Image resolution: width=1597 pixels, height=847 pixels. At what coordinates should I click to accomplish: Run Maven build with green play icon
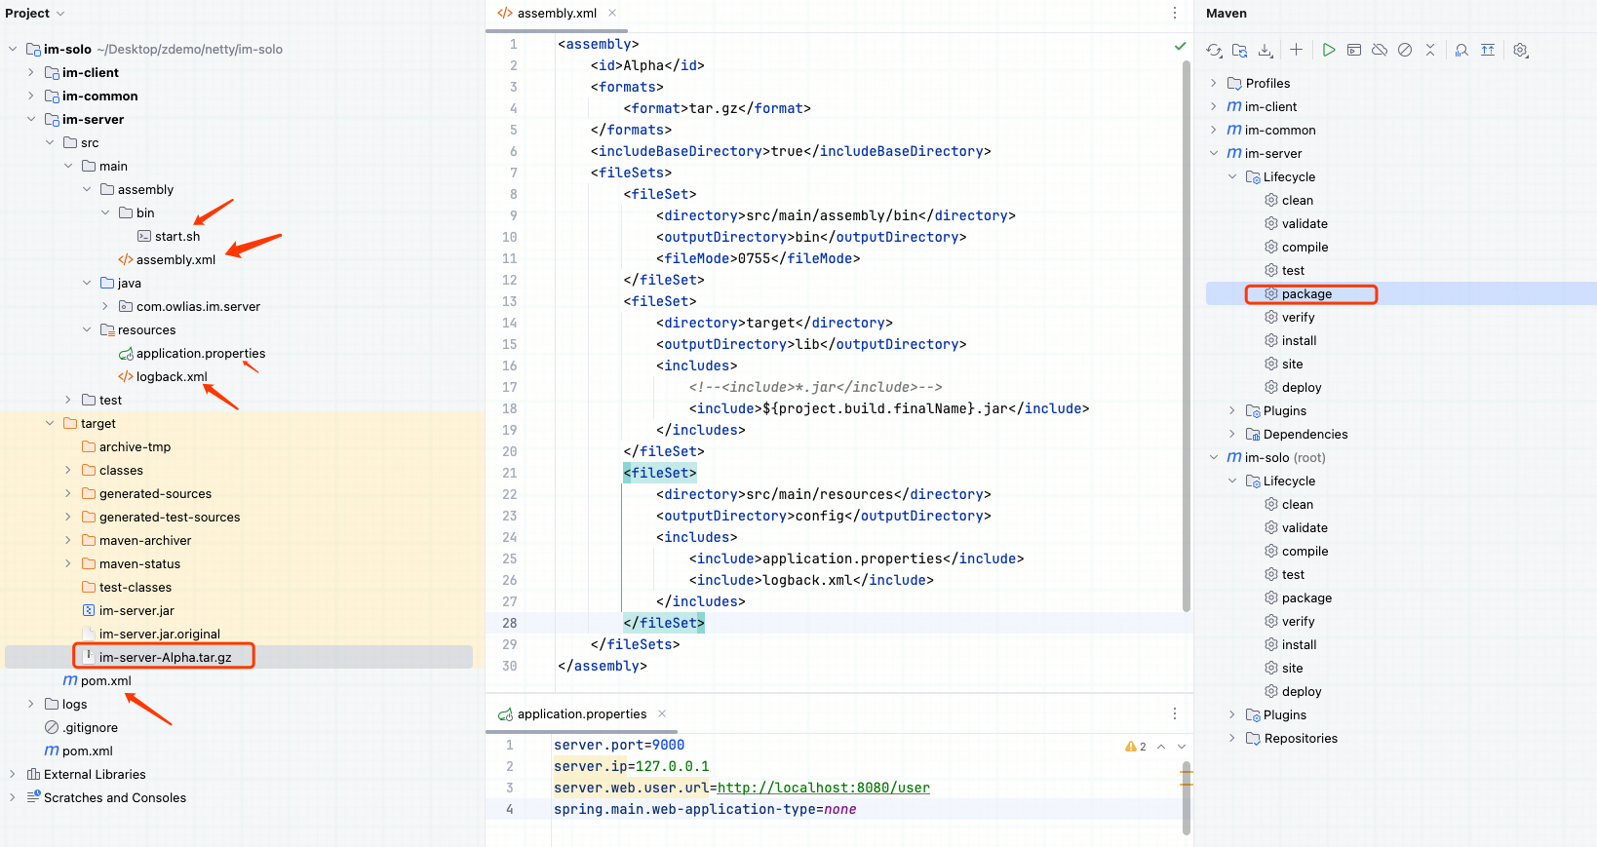(x=1328, y=50)
